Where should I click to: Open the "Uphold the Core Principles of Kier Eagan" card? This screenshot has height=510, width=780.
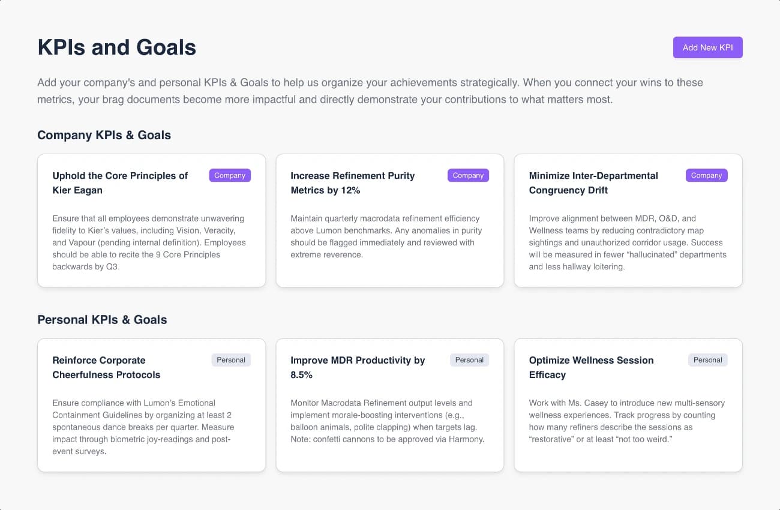tap(151, 221)
